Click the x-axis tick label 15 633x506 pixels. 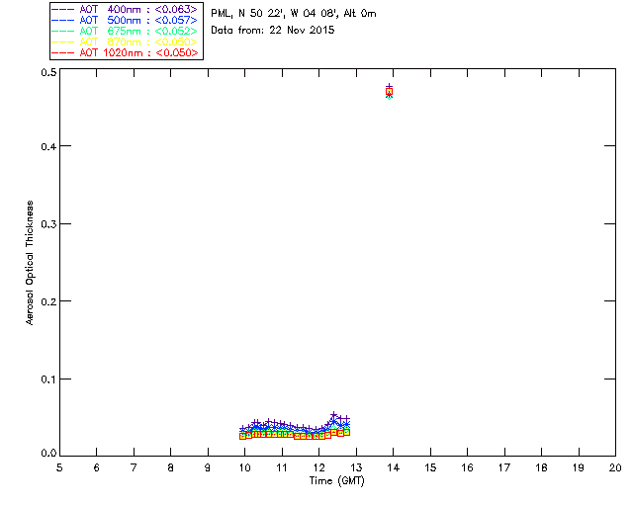coord(430,467)
